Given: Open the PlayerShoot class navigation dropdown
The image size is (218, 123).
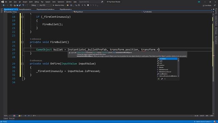Looking at the screenshot, I should tap(108, 12).
